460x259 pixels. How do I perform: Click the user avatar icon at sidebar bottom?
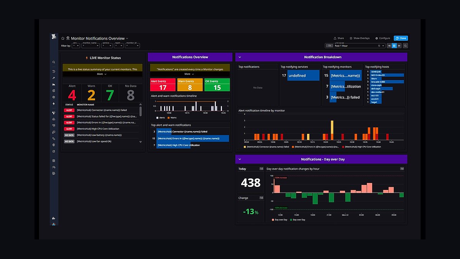click(x=54, y=224)
